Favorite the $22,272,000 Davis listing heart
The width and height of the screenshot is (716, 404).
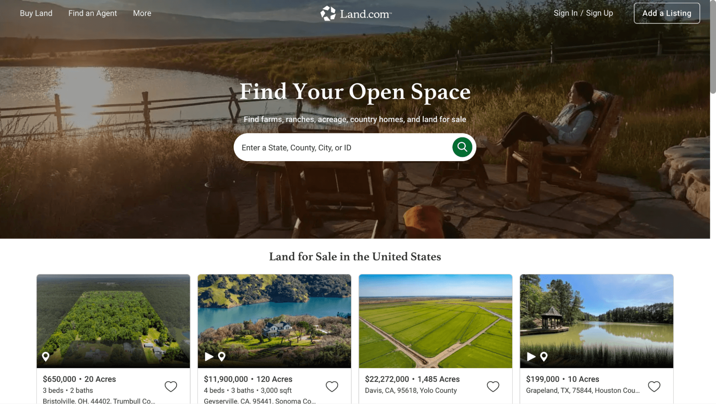[x=493, y=386]
